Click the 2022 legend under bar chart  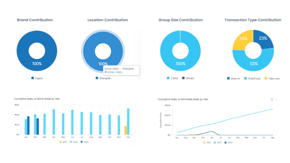tap(74, 142)
